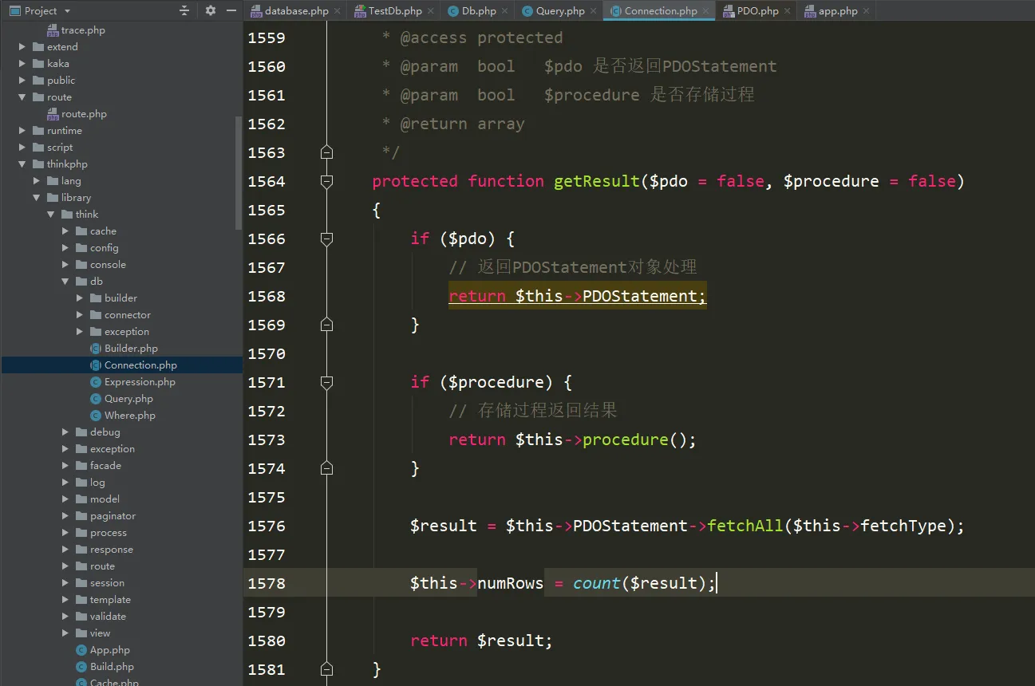The width and height of the screenshot is (1035, 686).
Task: Click the doc comment fold marker at line 1563
Action: (x=326, y=152)
